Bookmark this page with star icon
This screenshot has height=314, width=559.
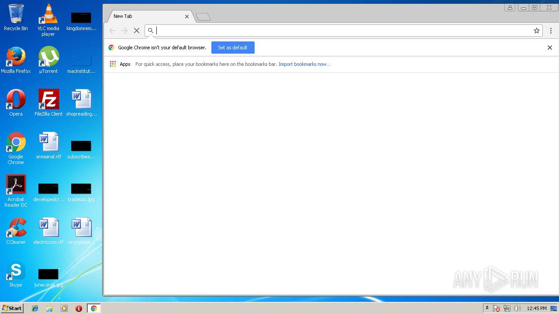click(537, 31)
